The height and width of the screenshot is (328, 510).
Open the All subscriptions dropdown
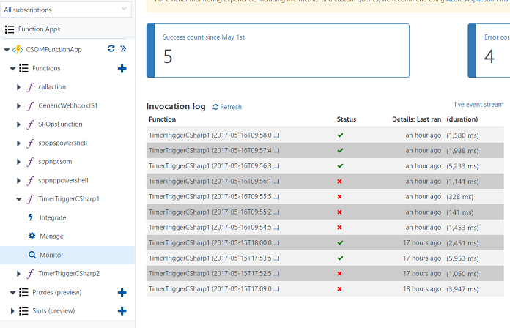tap(66, 10)
